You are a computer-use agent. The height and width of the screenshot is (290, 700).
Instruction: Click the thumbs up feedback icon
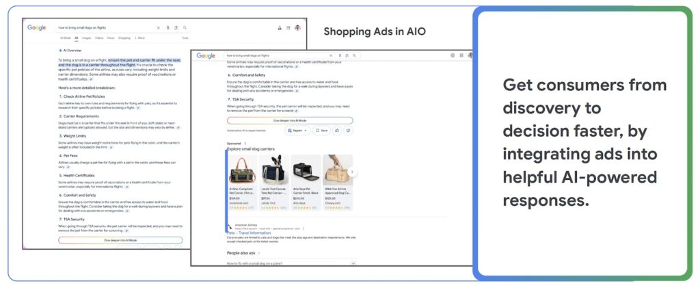(x=338, y=130)
